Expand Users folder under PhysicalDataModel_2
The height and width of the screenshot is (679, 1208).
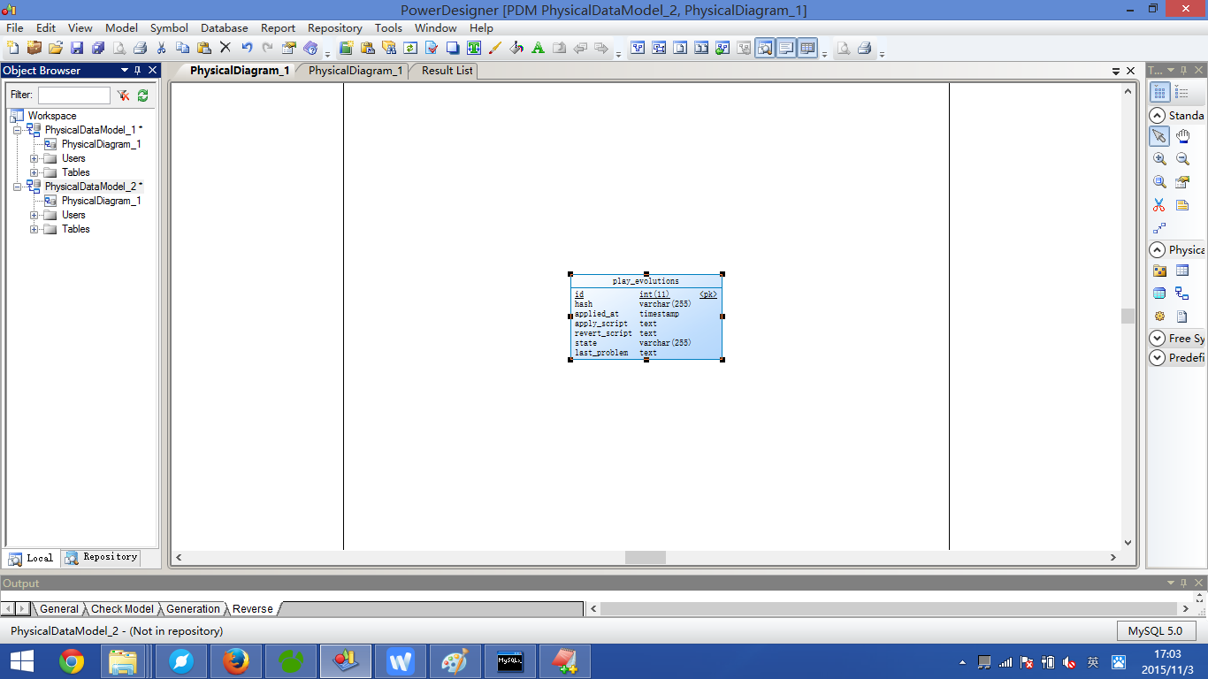[x=34, y=215]
